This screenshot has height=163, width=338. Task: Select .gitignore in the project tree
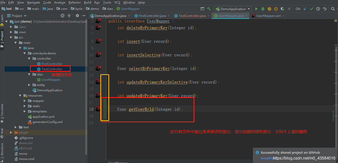(26, 138)
